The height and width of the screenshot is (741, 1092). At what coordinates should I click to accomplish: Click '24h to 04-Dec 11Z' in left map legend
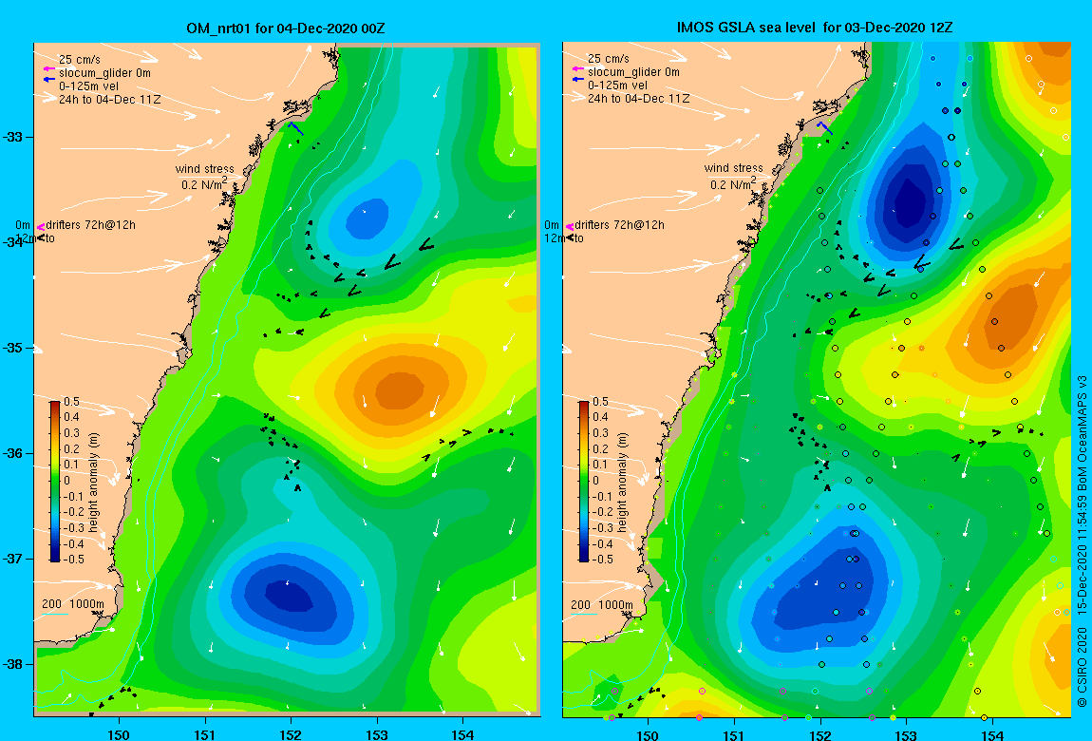[x=109, y=100]
